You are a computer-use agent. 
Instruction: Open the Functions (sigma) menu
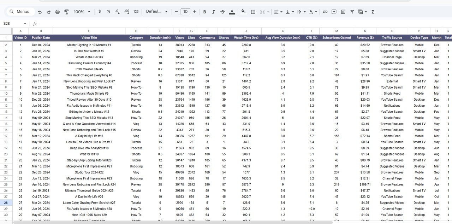[x=372, y=12]
